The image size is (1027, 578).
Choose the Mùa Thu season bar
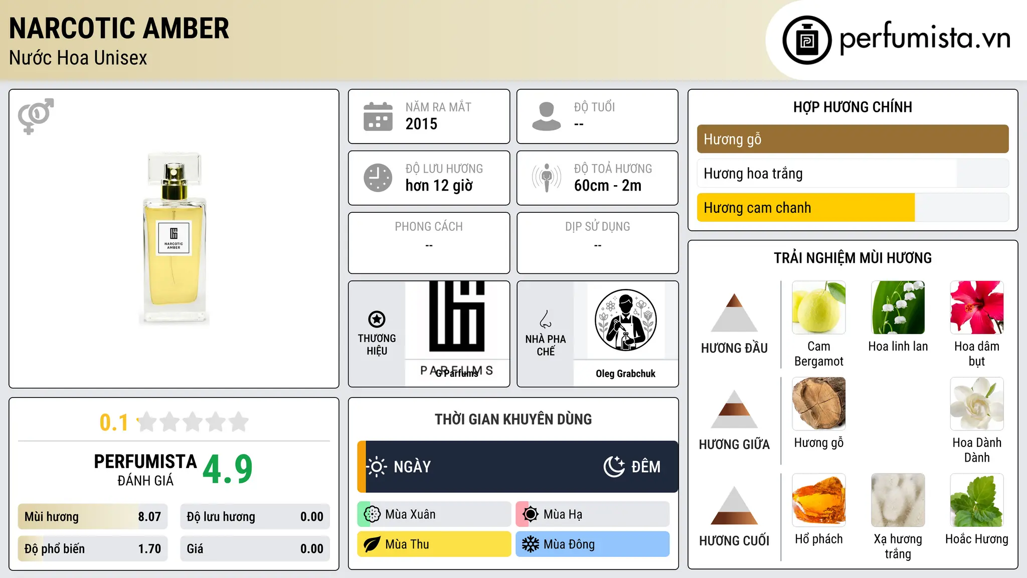[434, 544]
